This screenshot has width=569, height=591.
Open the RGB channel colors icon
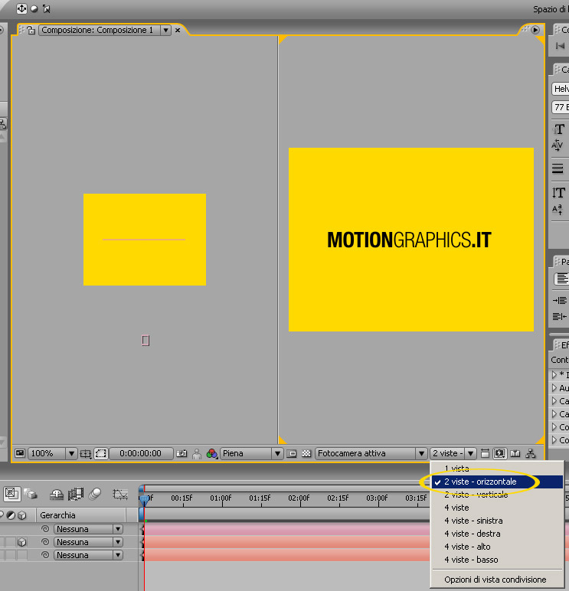point(212,453)
